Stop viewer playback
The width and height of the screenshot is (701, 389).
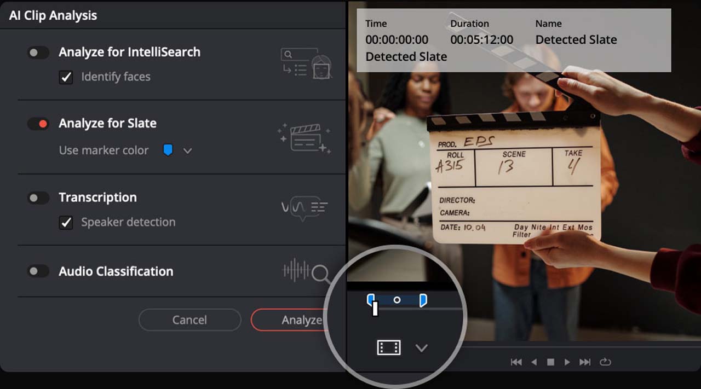pos(551,362)
